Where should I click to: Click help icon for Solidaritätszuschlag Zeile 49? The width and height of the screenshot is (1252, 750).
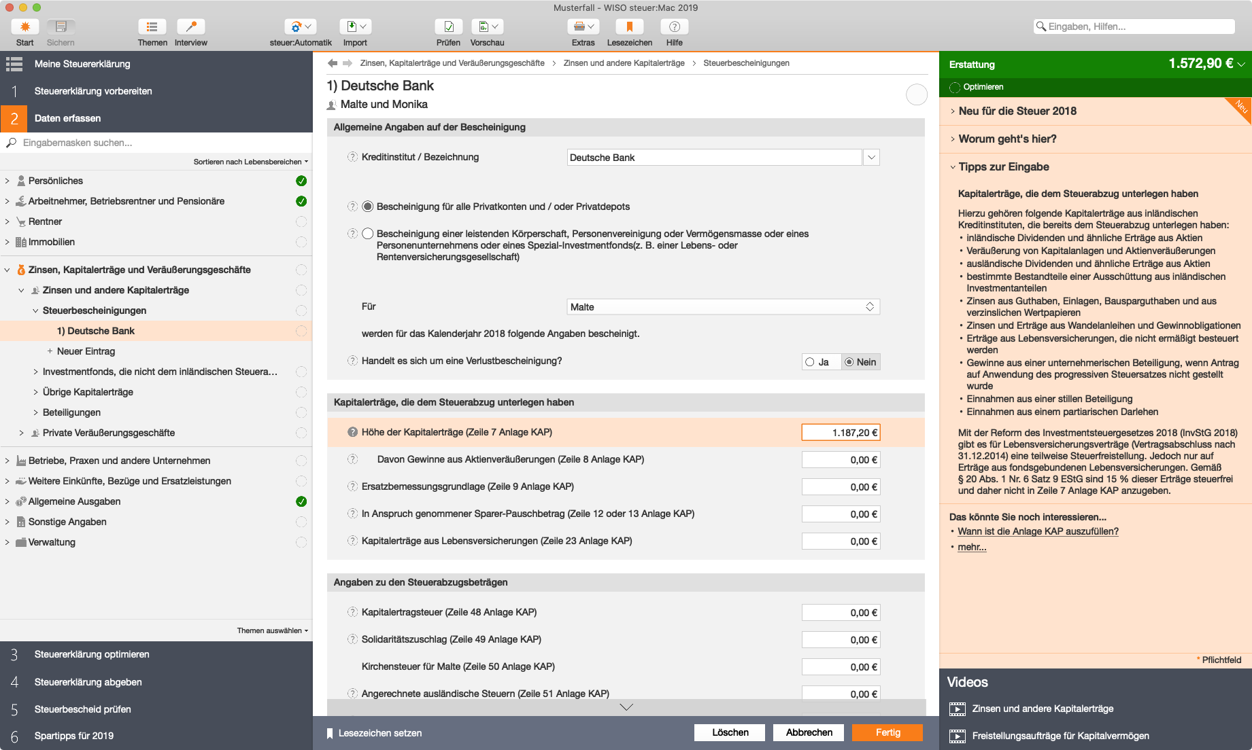click(352, 639)
